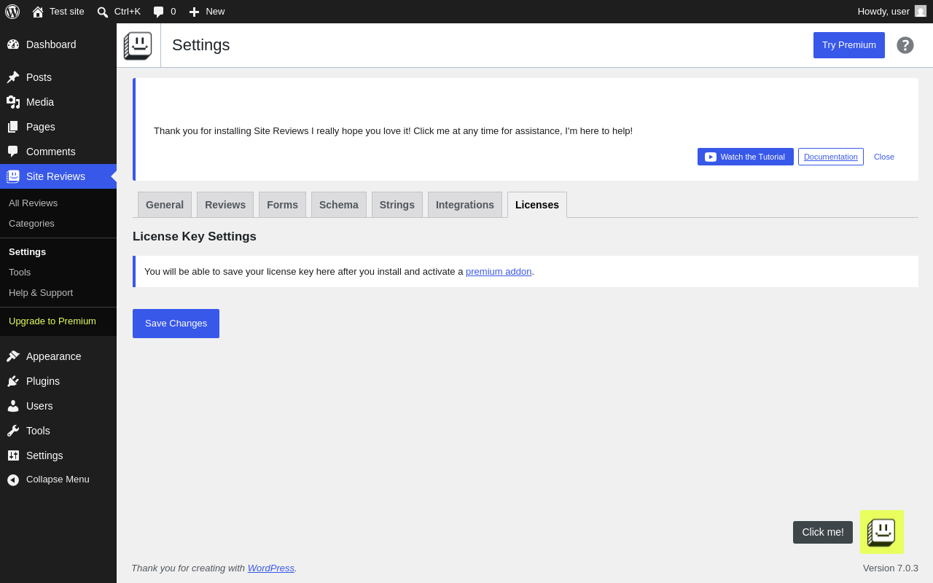Click the Click me! tooltip label
This screenshot has height=583, width=933.
tap(823, 532)
